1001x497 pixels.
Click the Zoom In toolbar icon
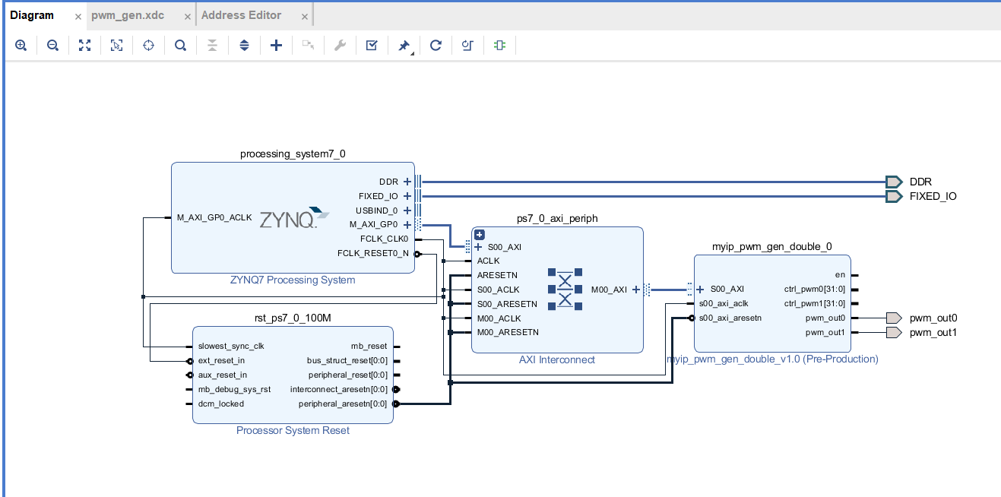click(x=21, y=46)
